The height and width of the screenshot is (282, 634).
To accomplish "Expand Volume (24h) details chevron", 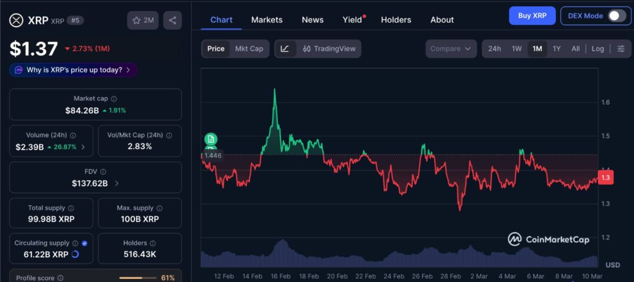I will tap(84, 147).
